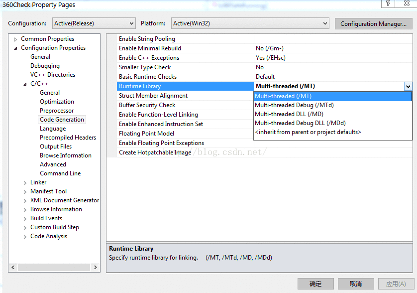Click the Default value of Basic Runtime Checks
The image size is (417, 293).
pos(333,77)
